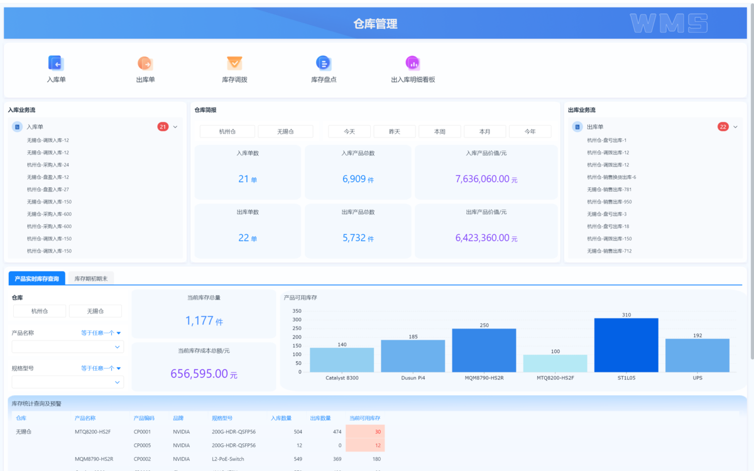Collapse the 入库单 list with its chevron
The width and height of the screenshot is (754, 471).
click(175, 127)
